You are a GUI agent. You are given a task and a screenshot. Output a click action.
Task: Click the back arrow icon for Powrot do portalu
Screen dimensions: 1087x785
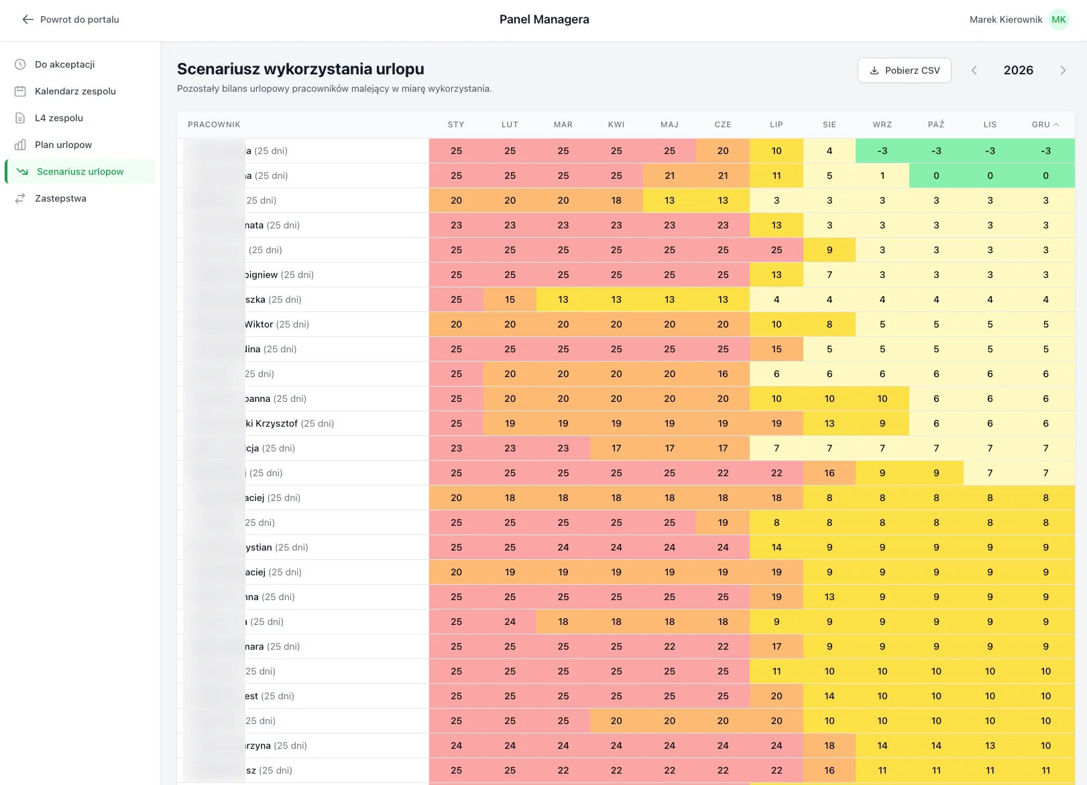click(x=27, y=19)
